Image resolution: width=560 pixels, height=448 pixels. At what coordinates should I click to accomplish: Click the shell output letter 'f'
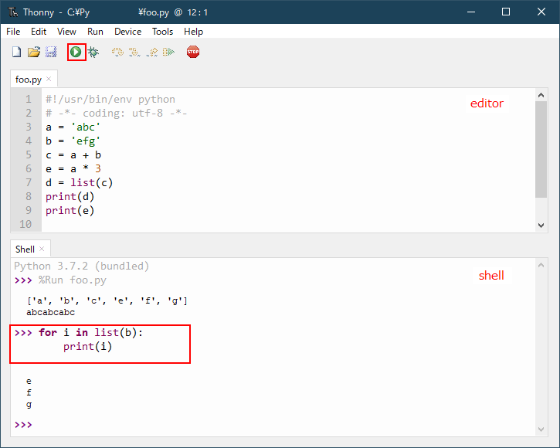[x=29, y=392]
